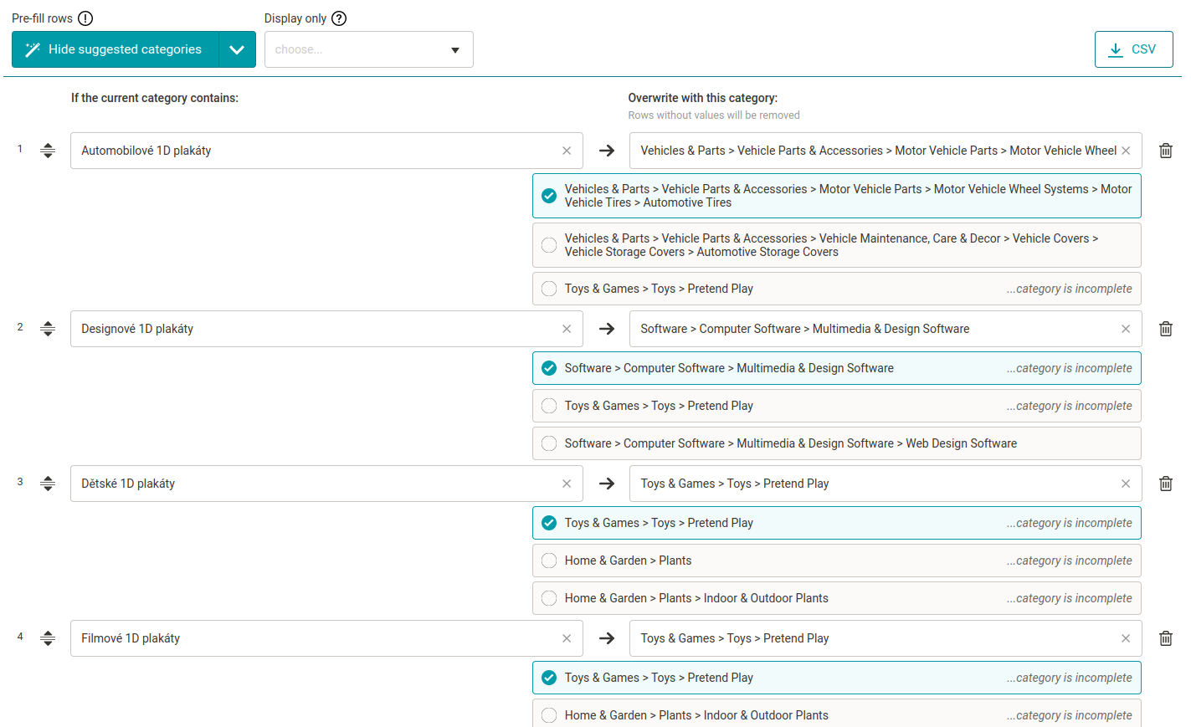Viewport: 1191px width, 727px height.
Task: Remove the Filmové 1D plakáty row via trash
Action: [1165, 638]
